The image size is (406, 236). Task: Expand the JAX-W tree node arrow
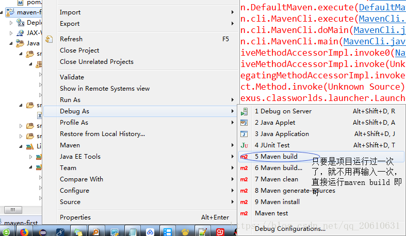[11, 33]
